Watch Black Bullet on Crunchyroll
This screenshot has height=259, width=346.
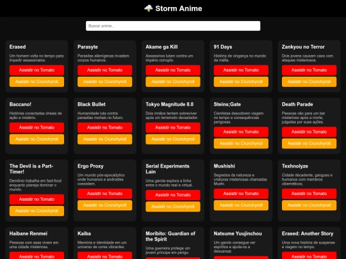[105, 139]
